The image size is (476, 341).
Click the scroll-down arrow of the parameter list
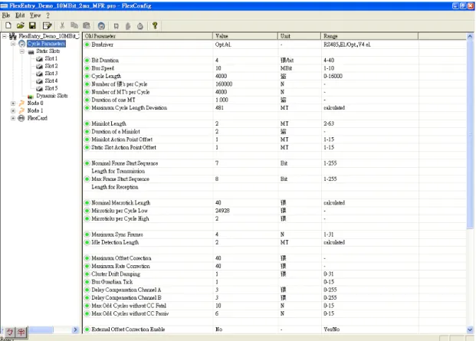coord(470,330)
